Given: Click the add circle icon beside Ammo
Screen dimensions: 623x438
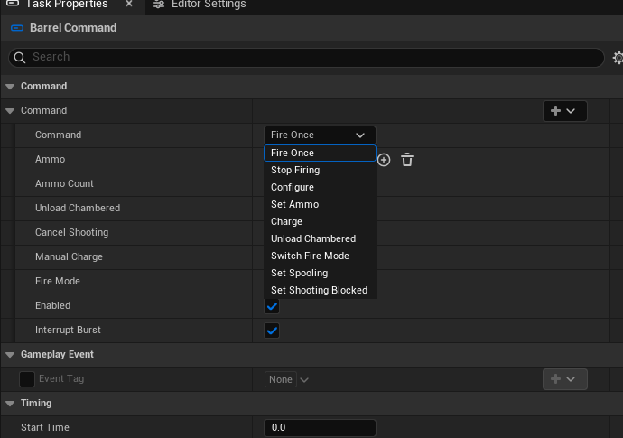Looking at the screenshot, I should pos(384,160).
